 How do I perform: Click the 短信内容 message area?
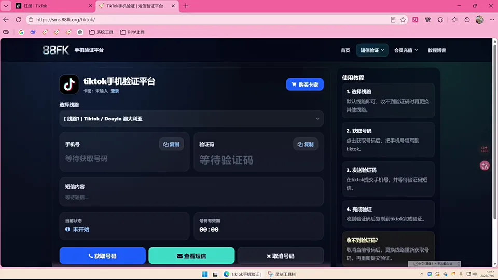(191, 192)
